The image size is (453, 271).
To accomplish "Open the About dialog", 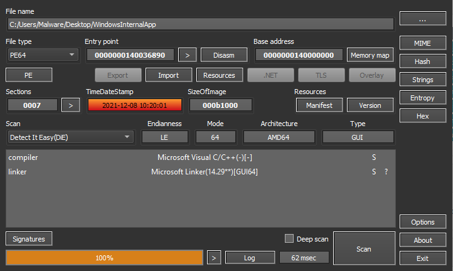I will coord(423,240).
